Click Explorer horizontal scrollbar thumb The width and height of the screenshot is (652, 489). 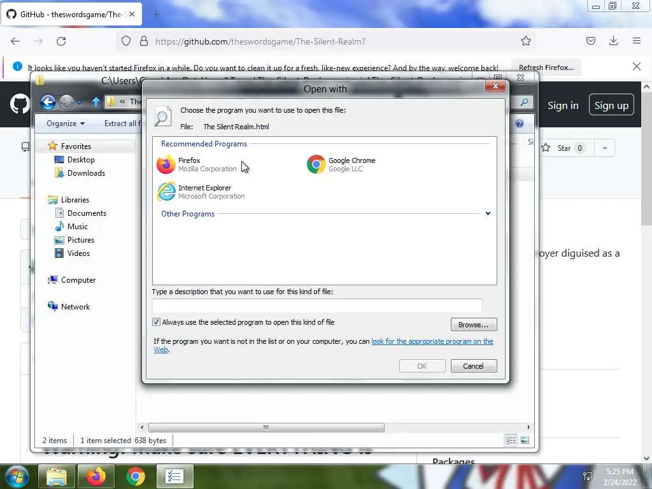266,427
